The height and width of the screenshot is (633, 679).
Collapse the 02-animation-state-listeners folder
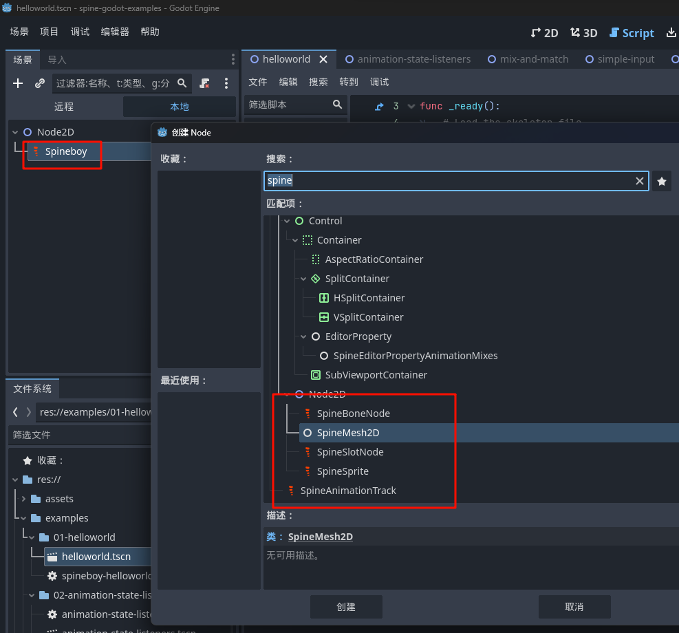click(32, 595)
